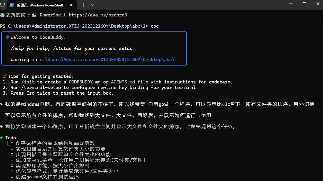Click the green dot beside Todo
Image resolution: width=323 pixels, height=181 pixels.
pyautogui.click(x=2, y=138)
